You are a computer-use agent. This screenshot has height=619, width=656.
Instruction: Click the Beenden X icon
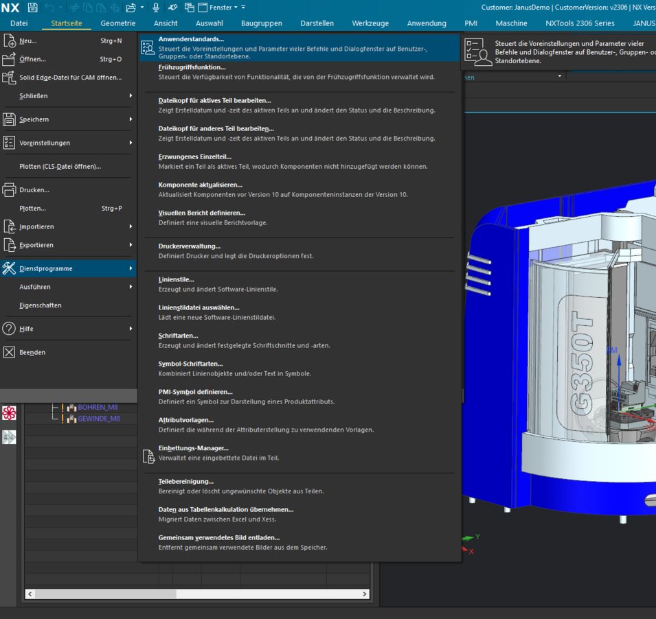point(9,352)
